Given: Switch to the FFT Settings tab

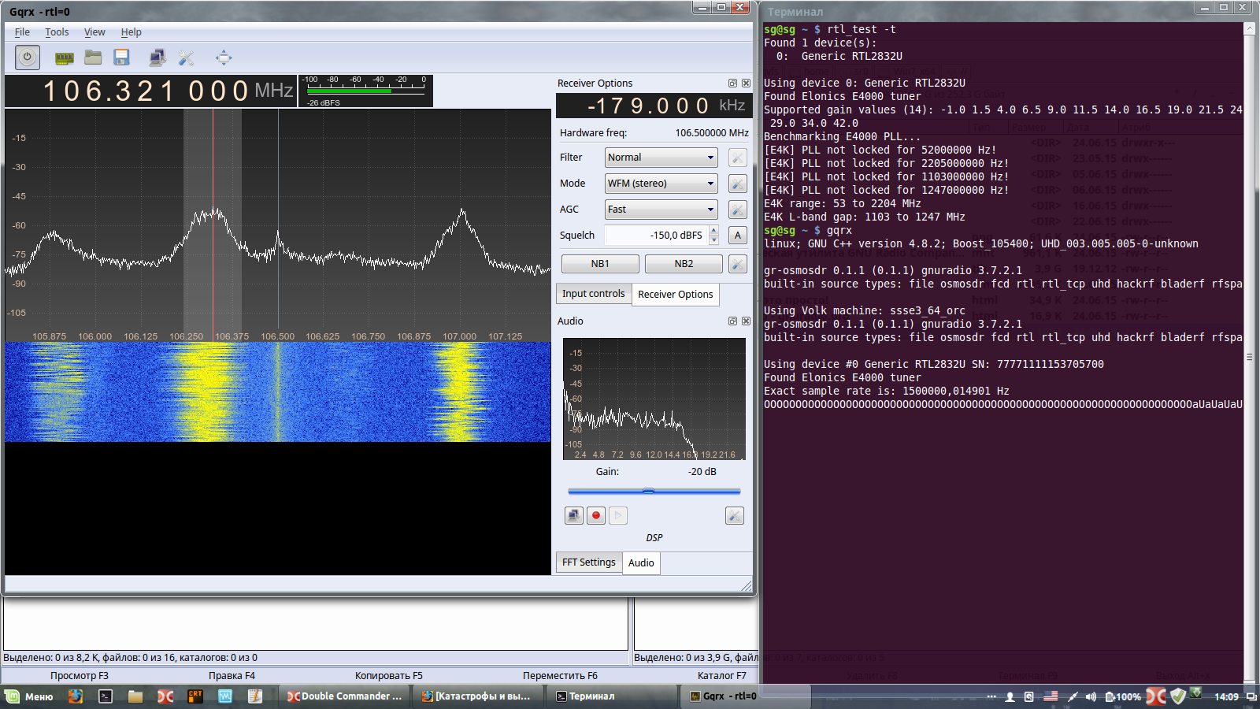Looking at the screenshot, I should click(x=588, y=562).
